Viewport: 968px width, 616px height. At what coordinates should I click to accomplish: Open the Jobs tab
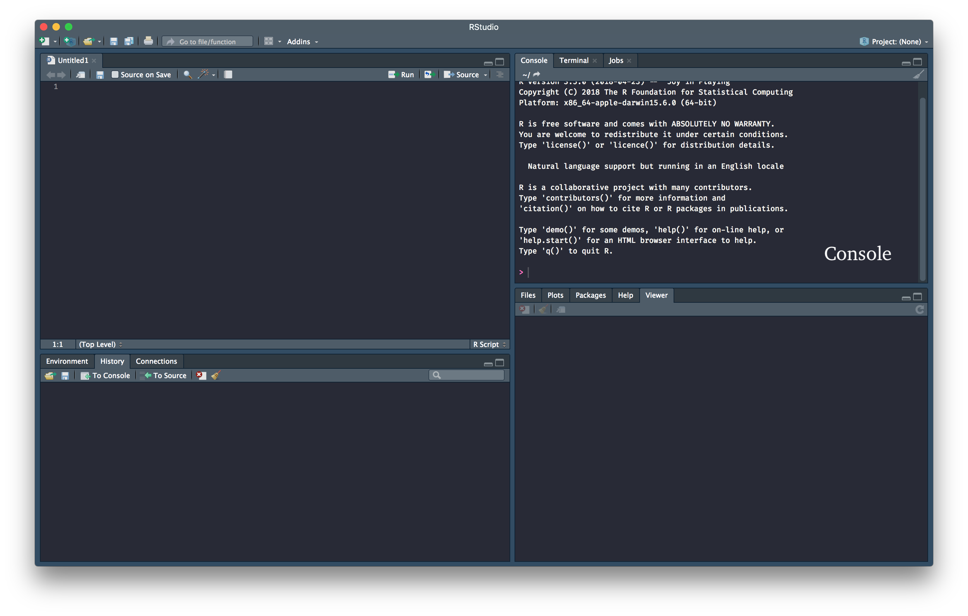click(x=616, y=60)
